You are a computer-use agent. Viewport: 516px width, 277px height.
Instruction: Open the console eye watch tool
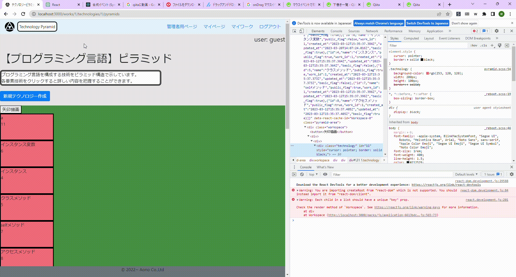(x=325, y=174)
